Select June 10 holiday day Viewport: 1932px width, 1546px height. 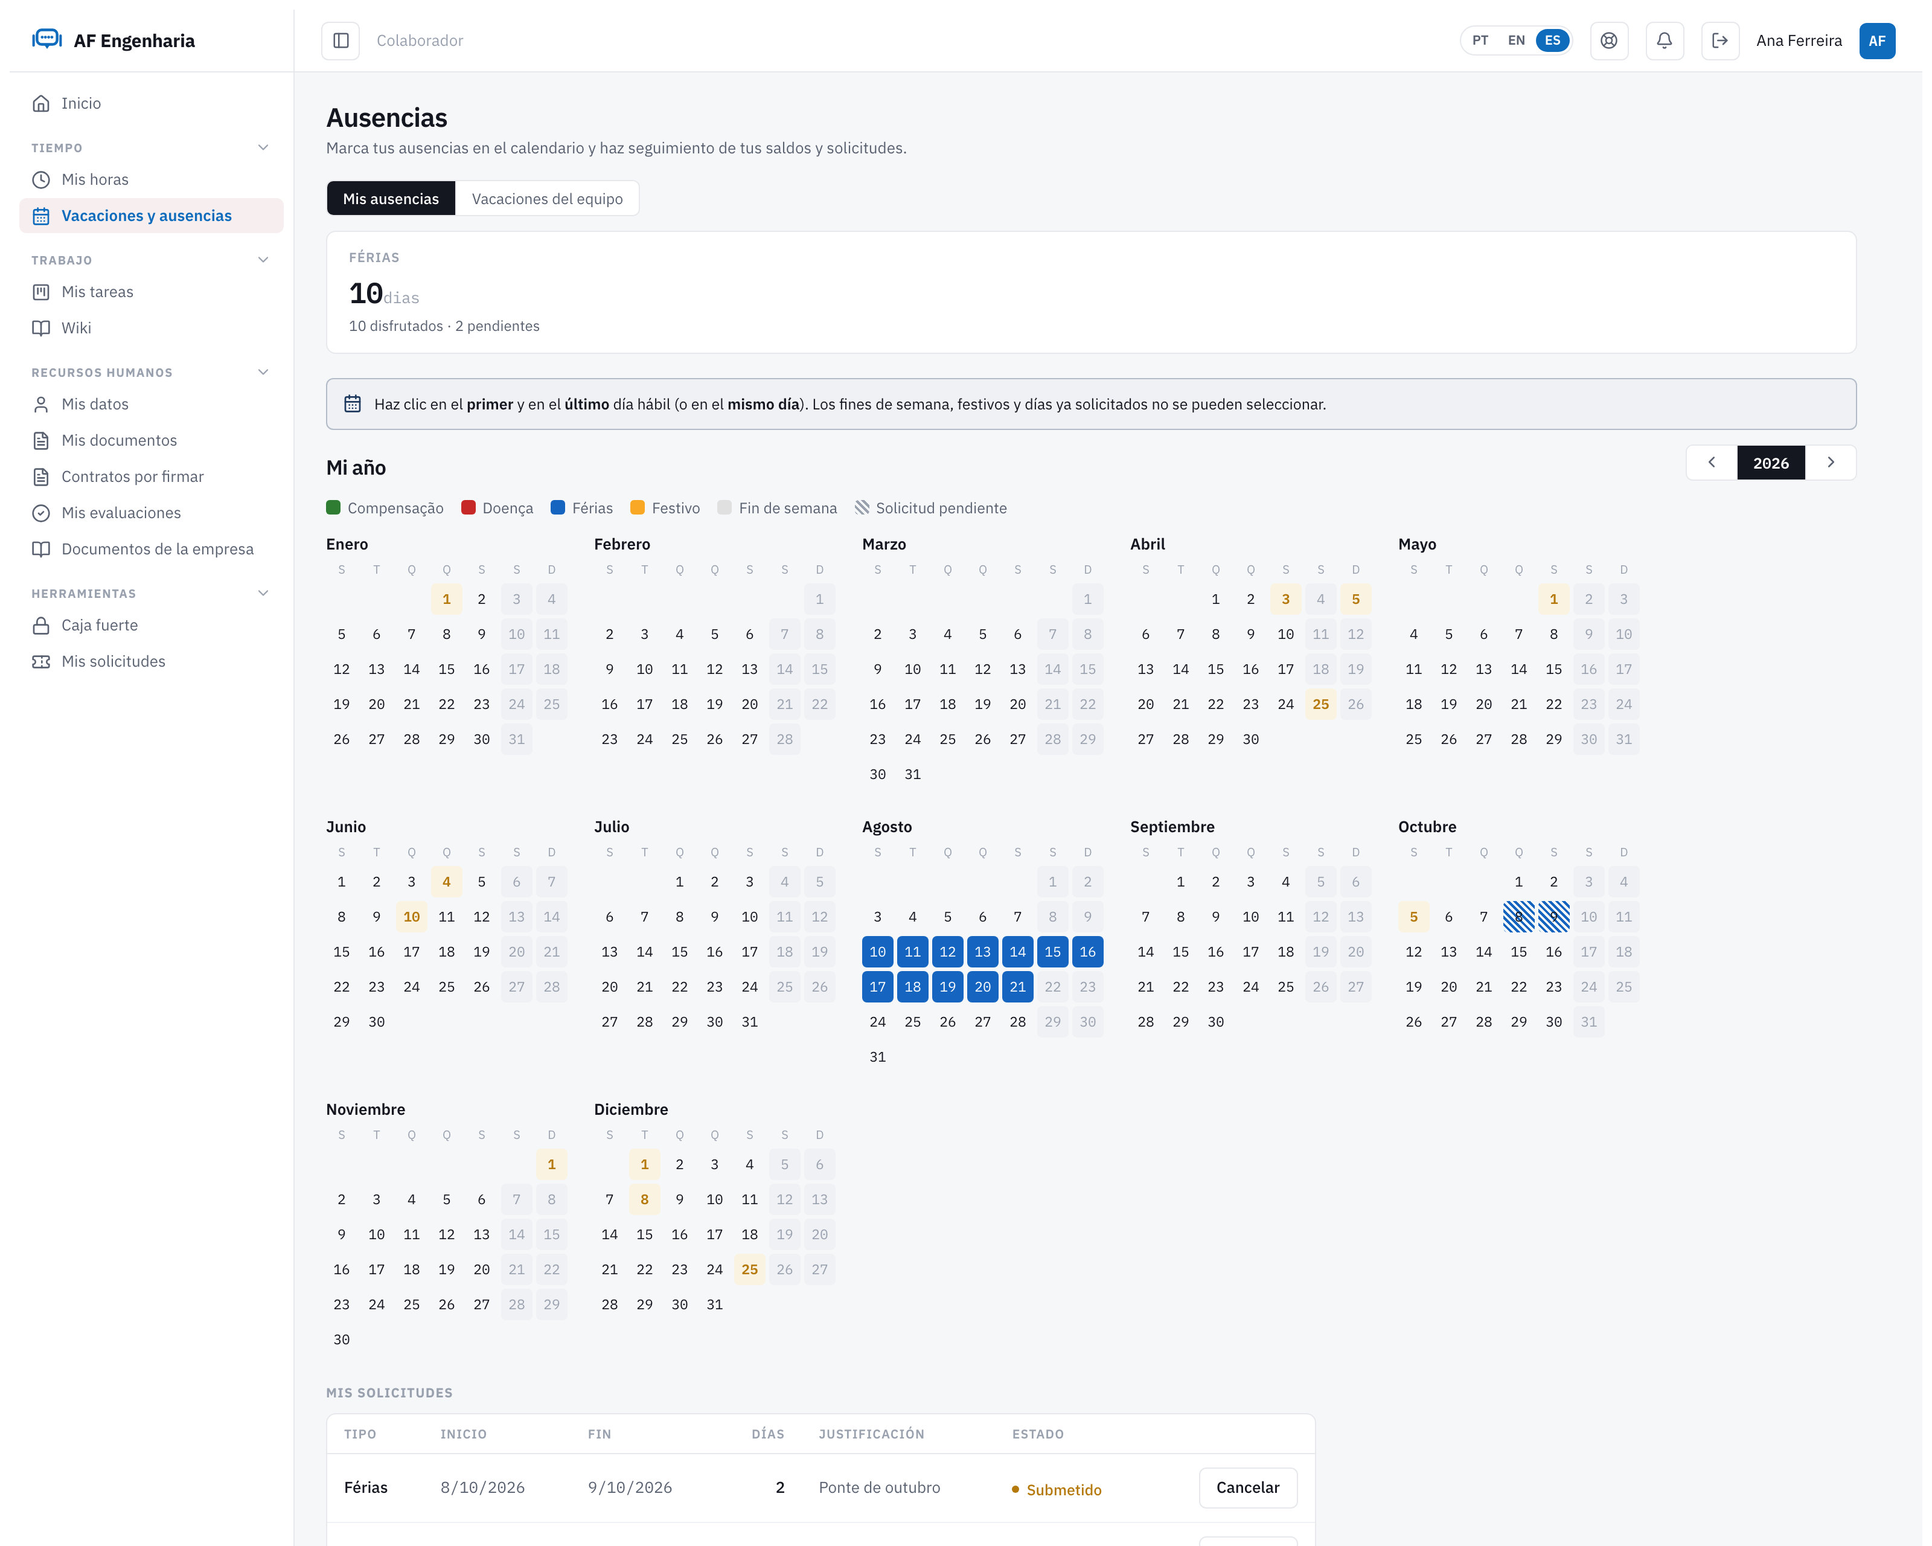[x=411, y=917]
